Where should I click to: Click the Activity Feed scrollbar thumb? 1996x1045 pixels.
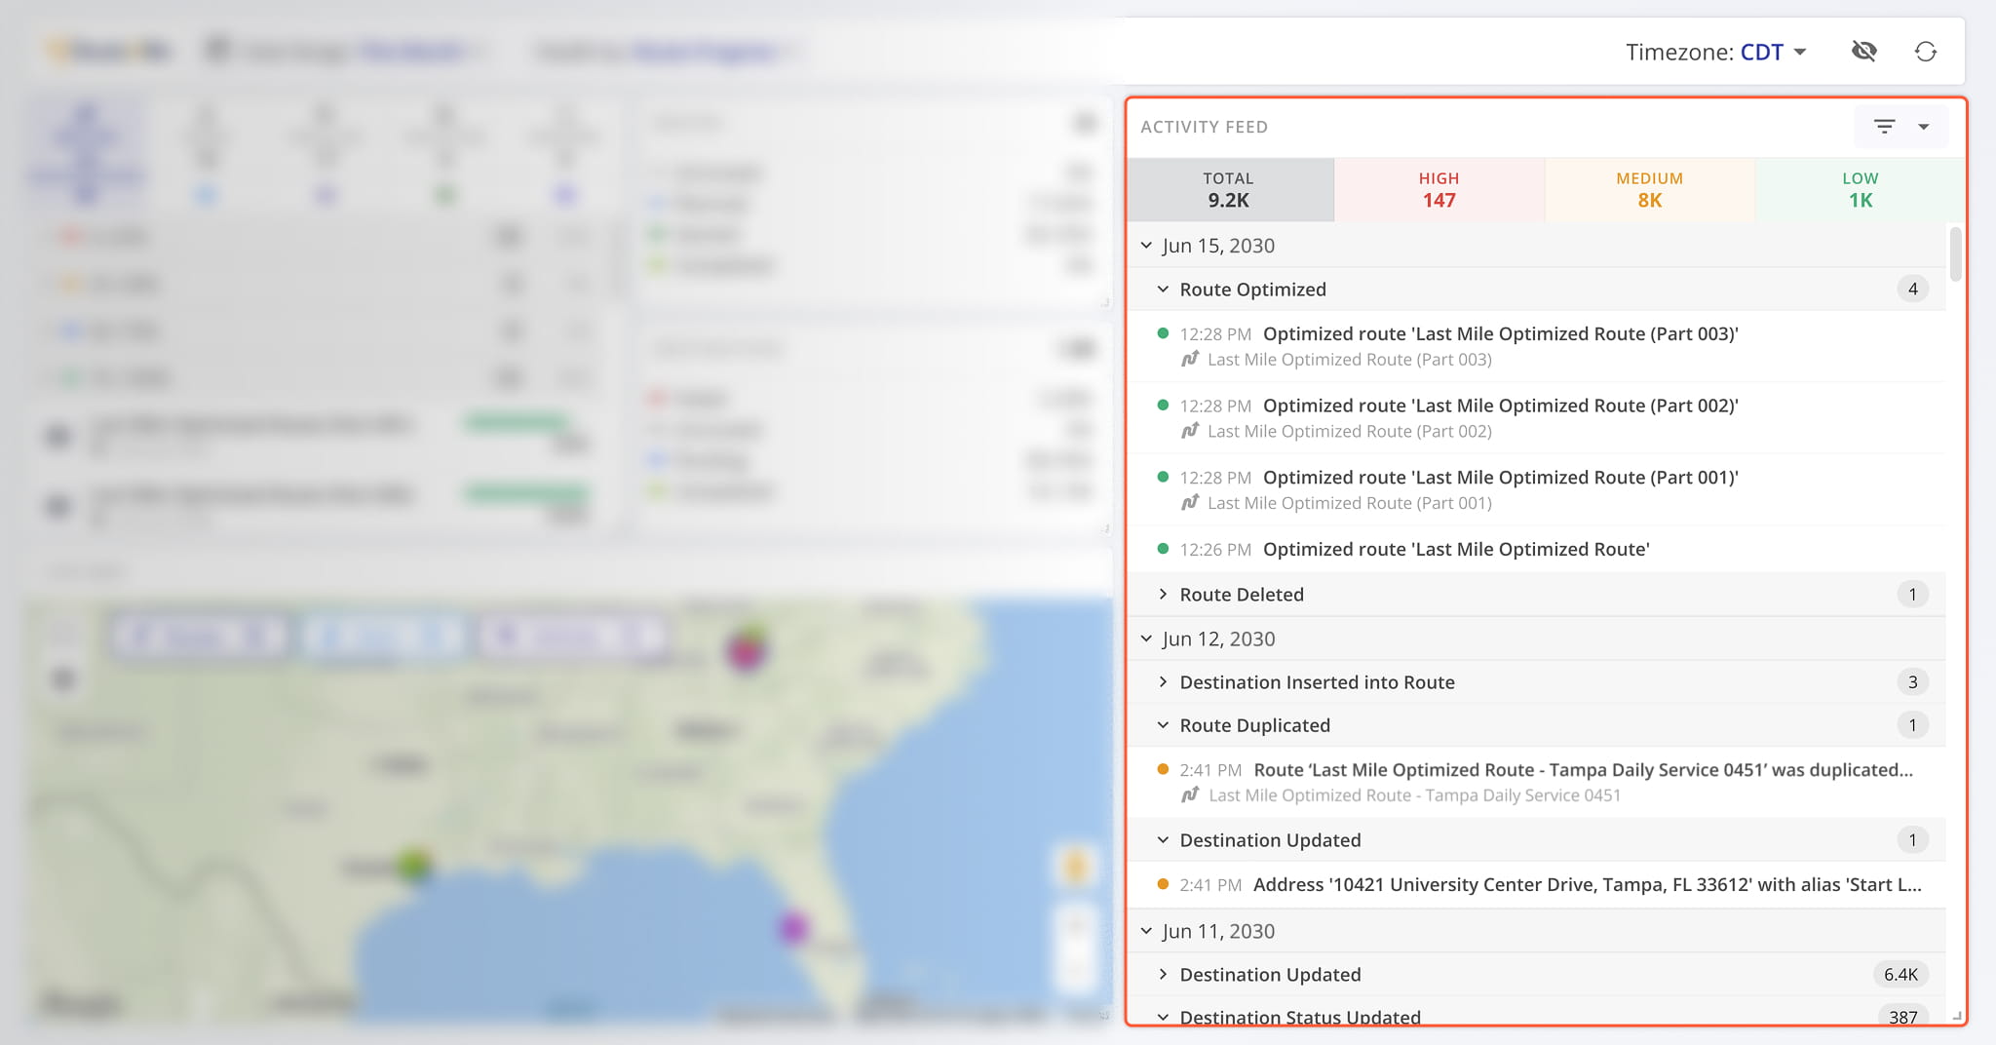[1955, 253]
